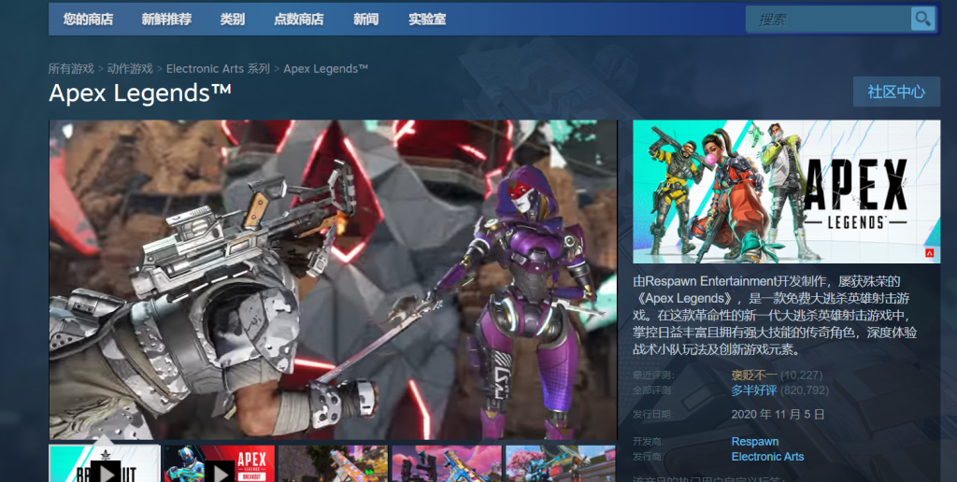Open the 您的商店 menu
Image resolution: width=957 pixels, height=482 pixels.
(88, 19)
